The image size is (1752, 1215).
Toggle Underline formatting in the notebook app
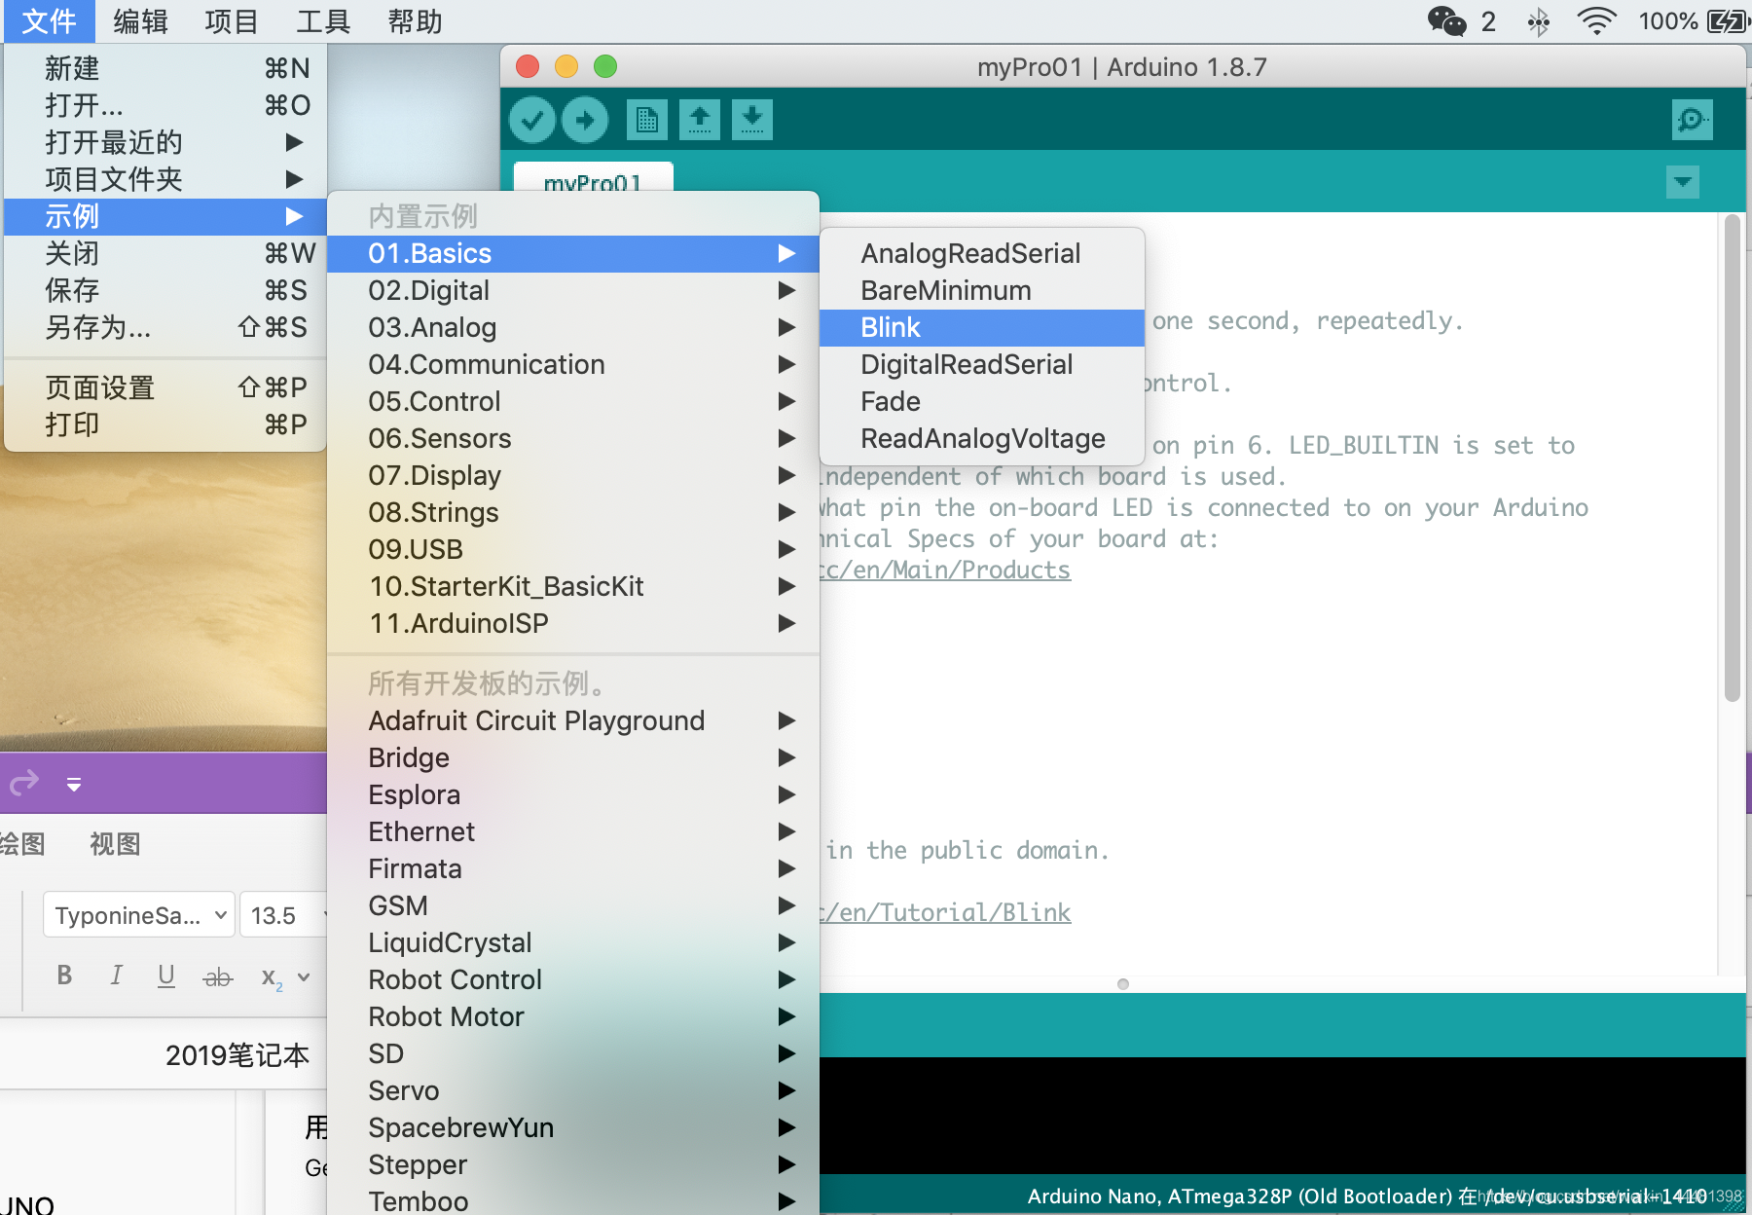[x=166, y=976]
